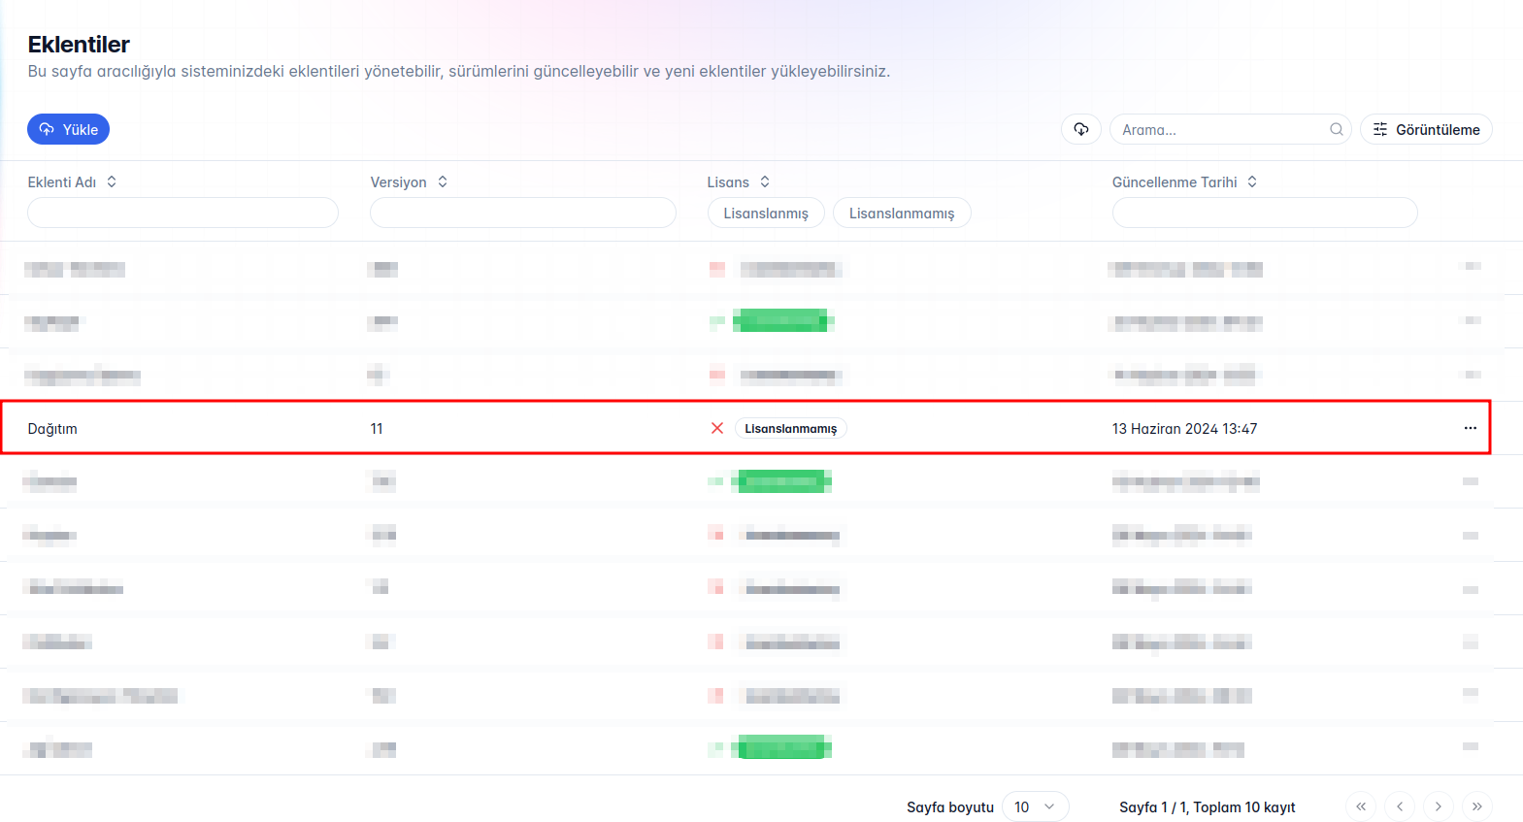Sort by Versiyon column arrows
Viewport: 1523px width, 822px height.
pos(443,181)
